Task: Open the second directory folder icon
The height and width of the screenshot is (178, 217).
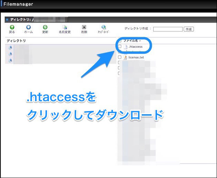Action: [x=10, y=54]
